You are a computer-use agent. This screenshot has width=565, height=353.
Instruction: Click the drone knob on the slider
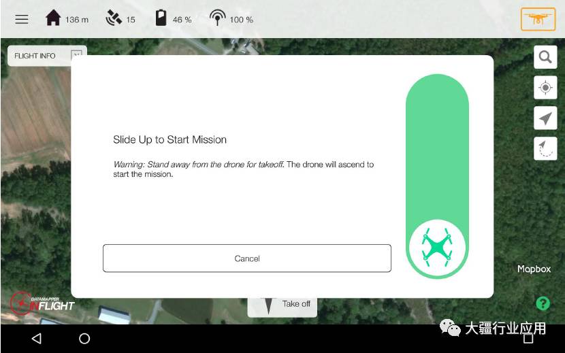tap(437, 248)
